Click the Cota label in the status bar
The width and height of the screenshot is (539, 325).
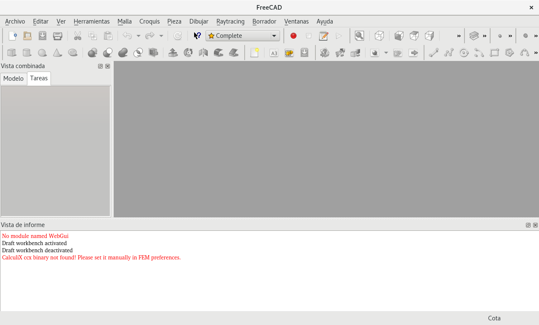[494, 318]
